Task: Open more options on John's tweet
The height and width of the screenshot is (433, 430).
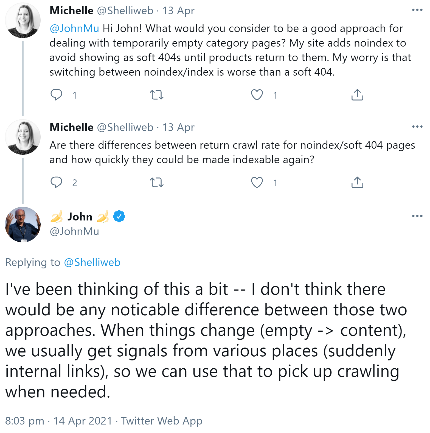Action: click(418, 216)
